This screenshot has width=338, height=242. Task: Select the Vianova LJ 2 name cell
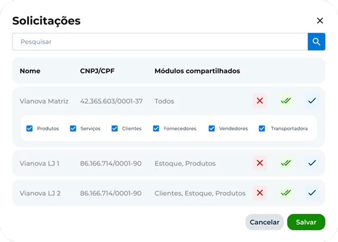pyautogui.click(x=40, y=193)
